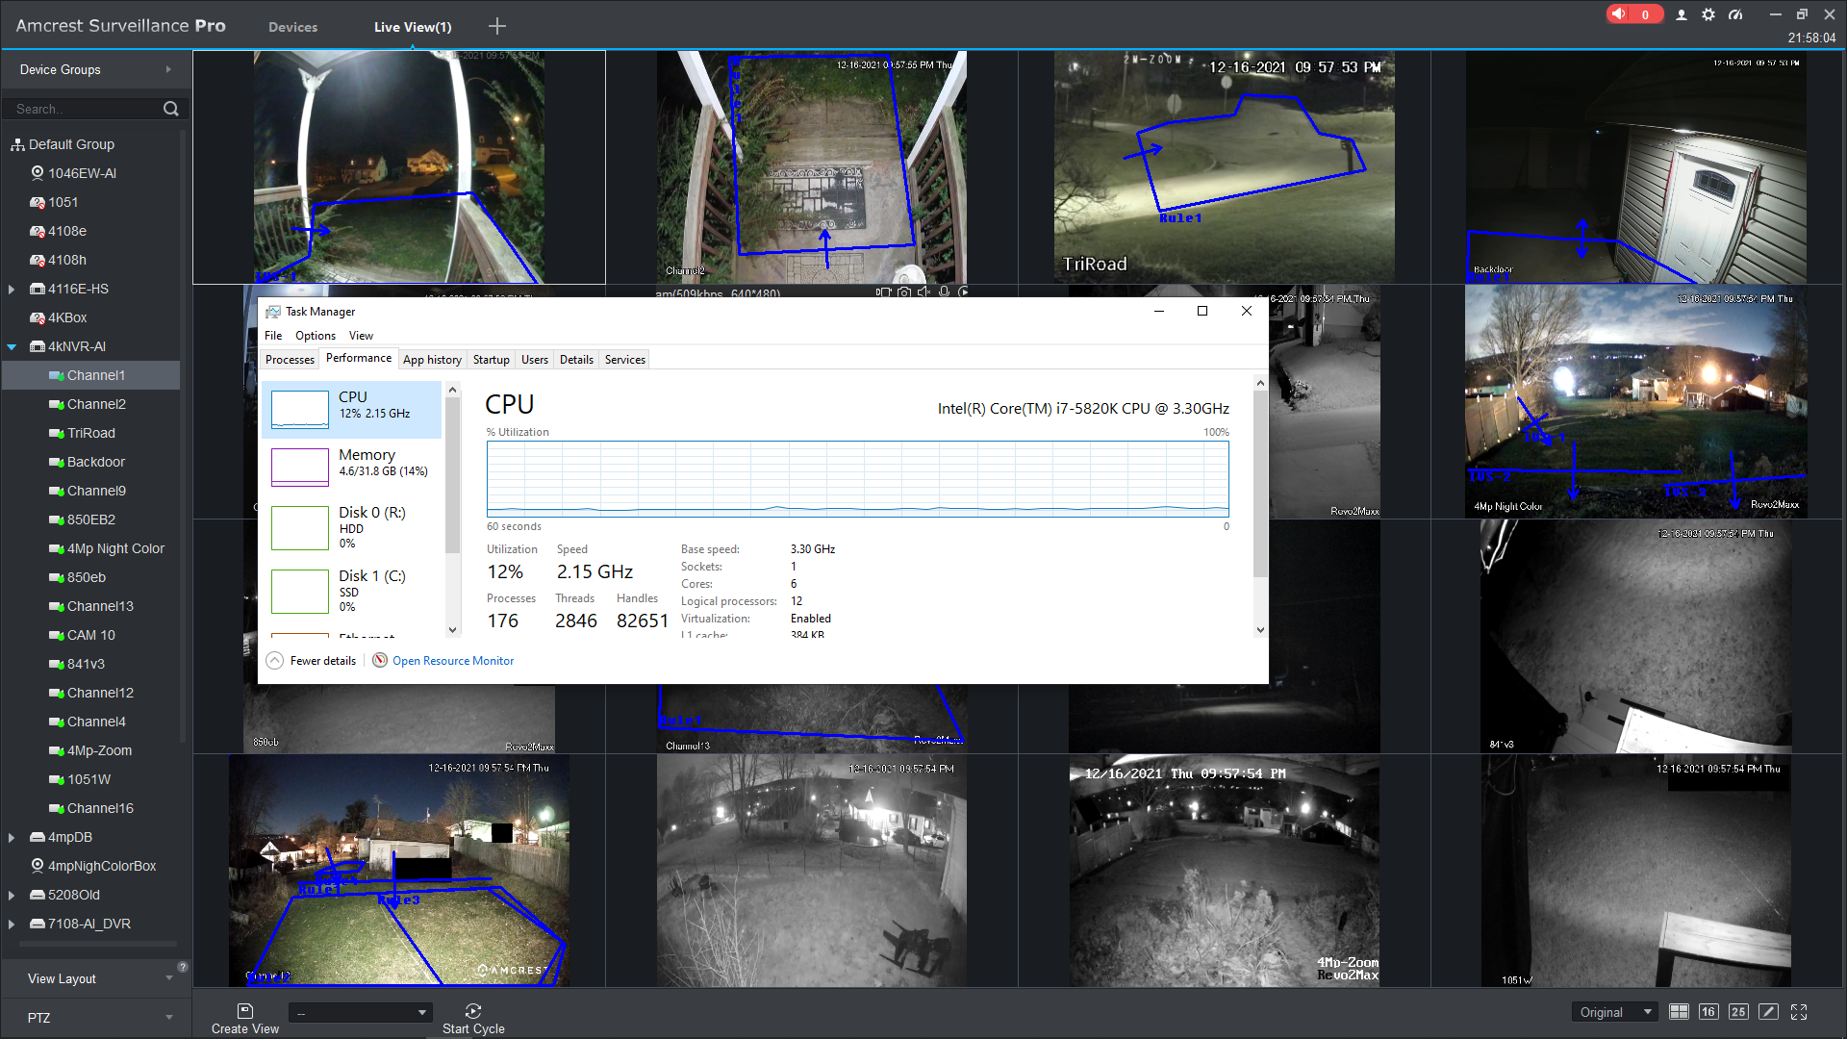
Task: Click the search magnifier icon
Action: (171, 109)
